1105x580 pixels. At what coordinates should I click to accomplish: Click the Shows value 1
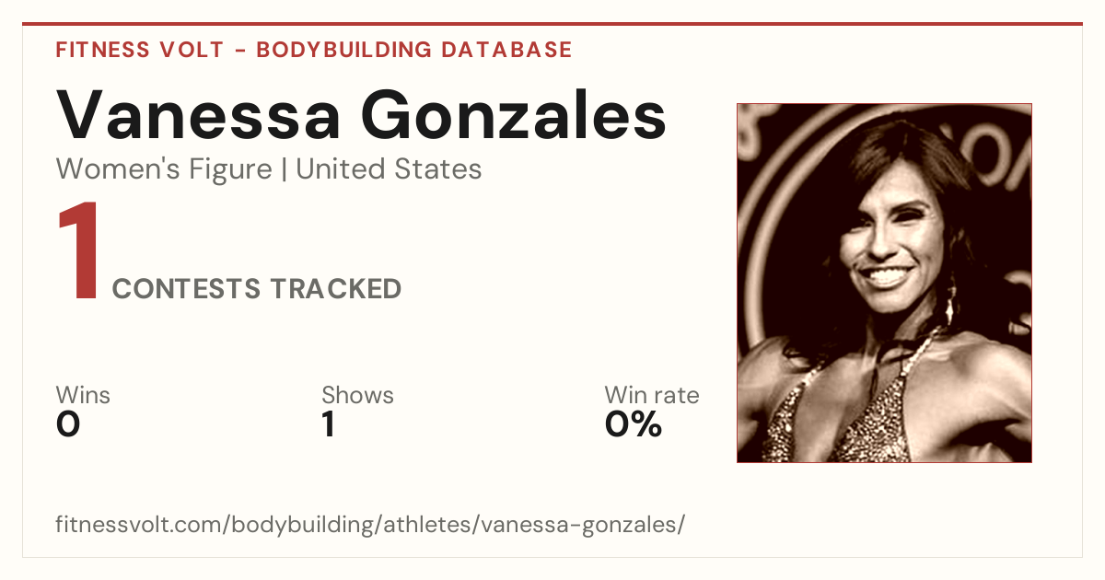[x=328, y=424]
